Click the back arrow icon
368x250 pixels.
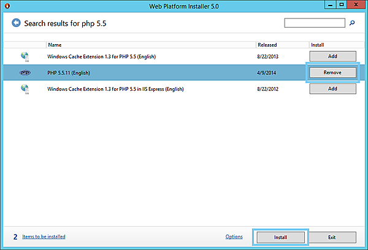coord(15,24)
